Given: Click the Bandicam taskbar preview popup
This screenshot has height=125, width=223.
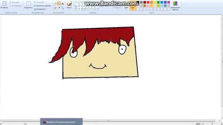Looking at the screenshot, I should [x=61, y=122].
